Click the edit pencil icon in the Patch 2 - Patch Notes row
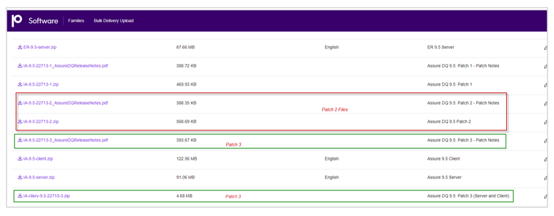The width and height of the screenshot is (554, 216). (545, 103)
